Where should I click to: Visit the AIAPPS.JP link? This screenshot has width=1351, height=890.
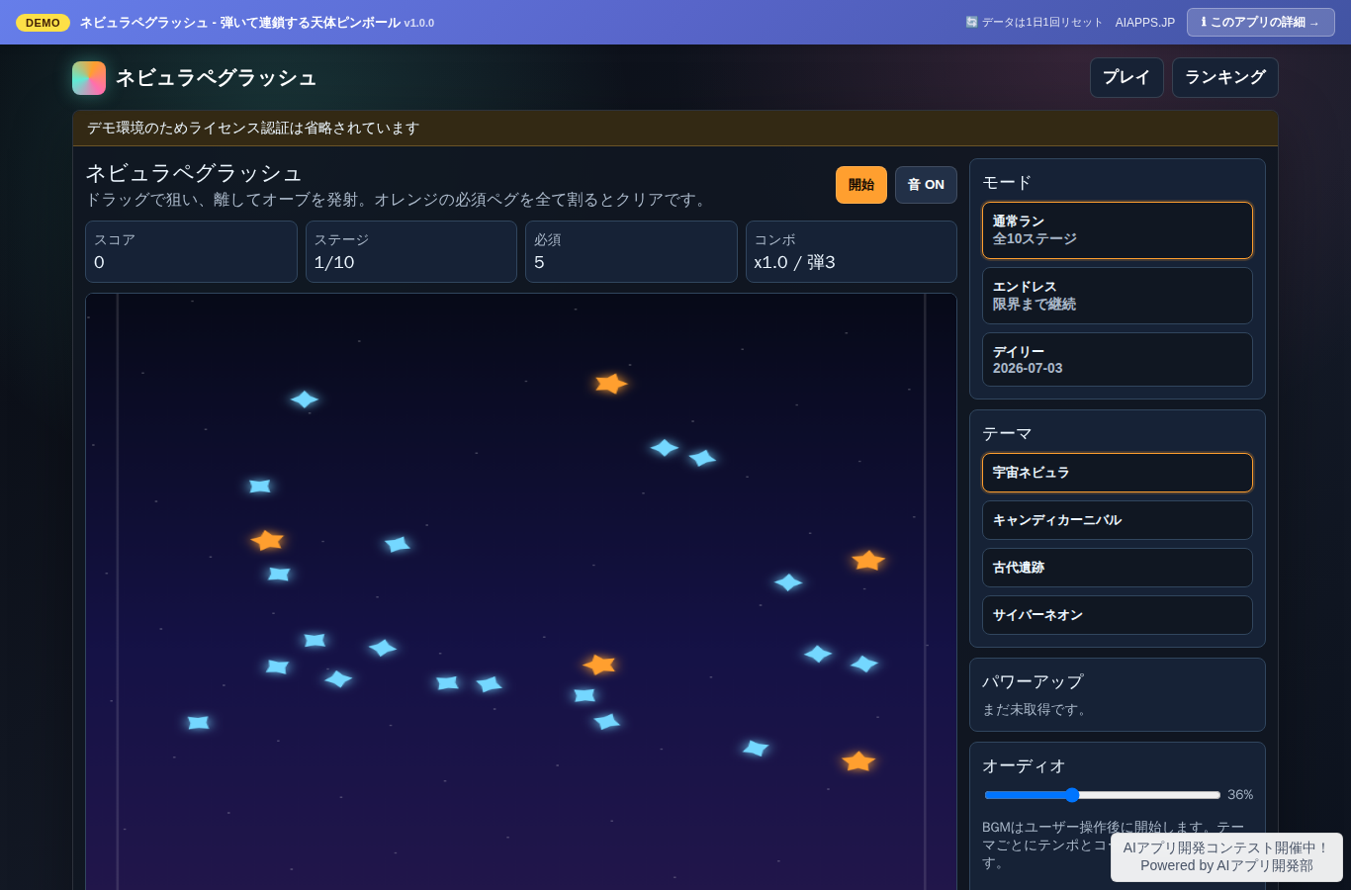pos(1145,22)
